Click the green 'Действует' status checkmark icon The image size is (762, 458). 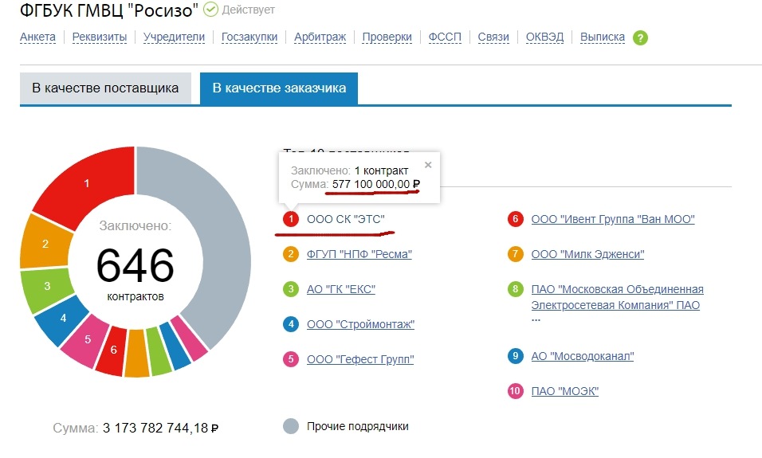[x=210, y=10]
